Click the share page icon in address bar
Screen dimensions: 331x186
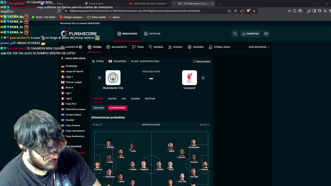(x=242, y=11)
